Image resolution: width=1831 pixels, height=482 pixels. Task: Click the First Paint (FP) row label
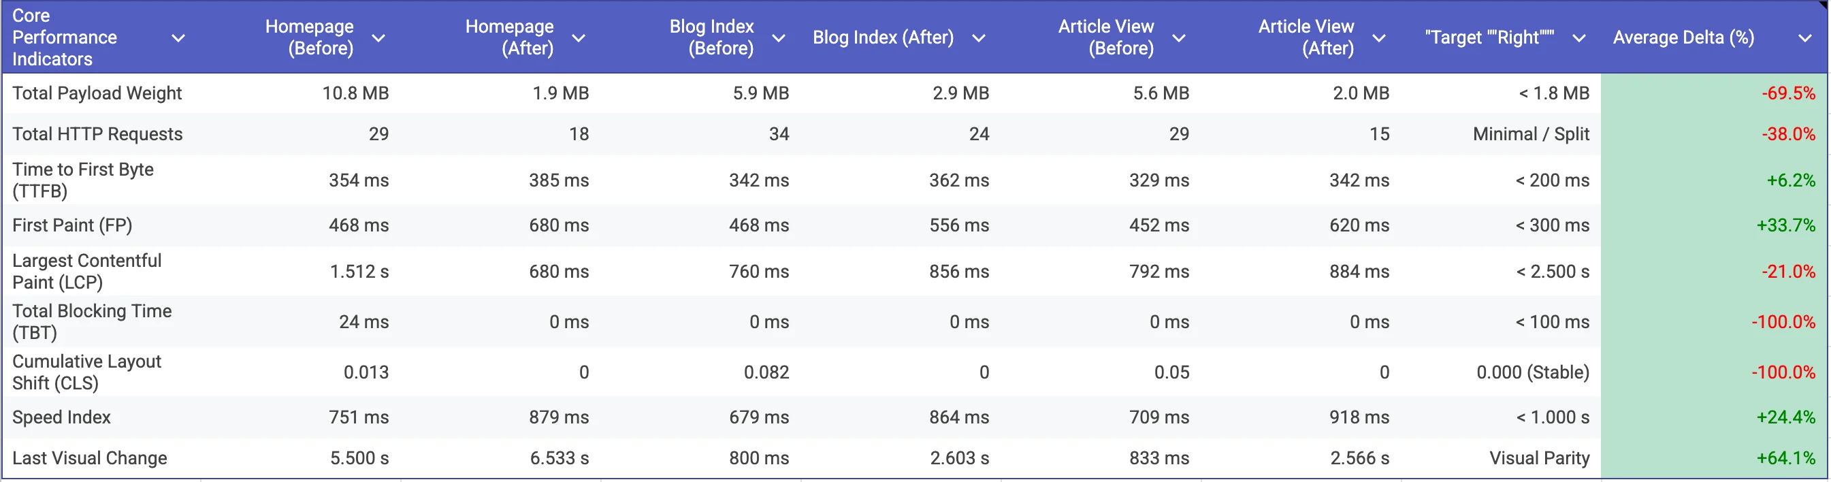pos(73,225)
